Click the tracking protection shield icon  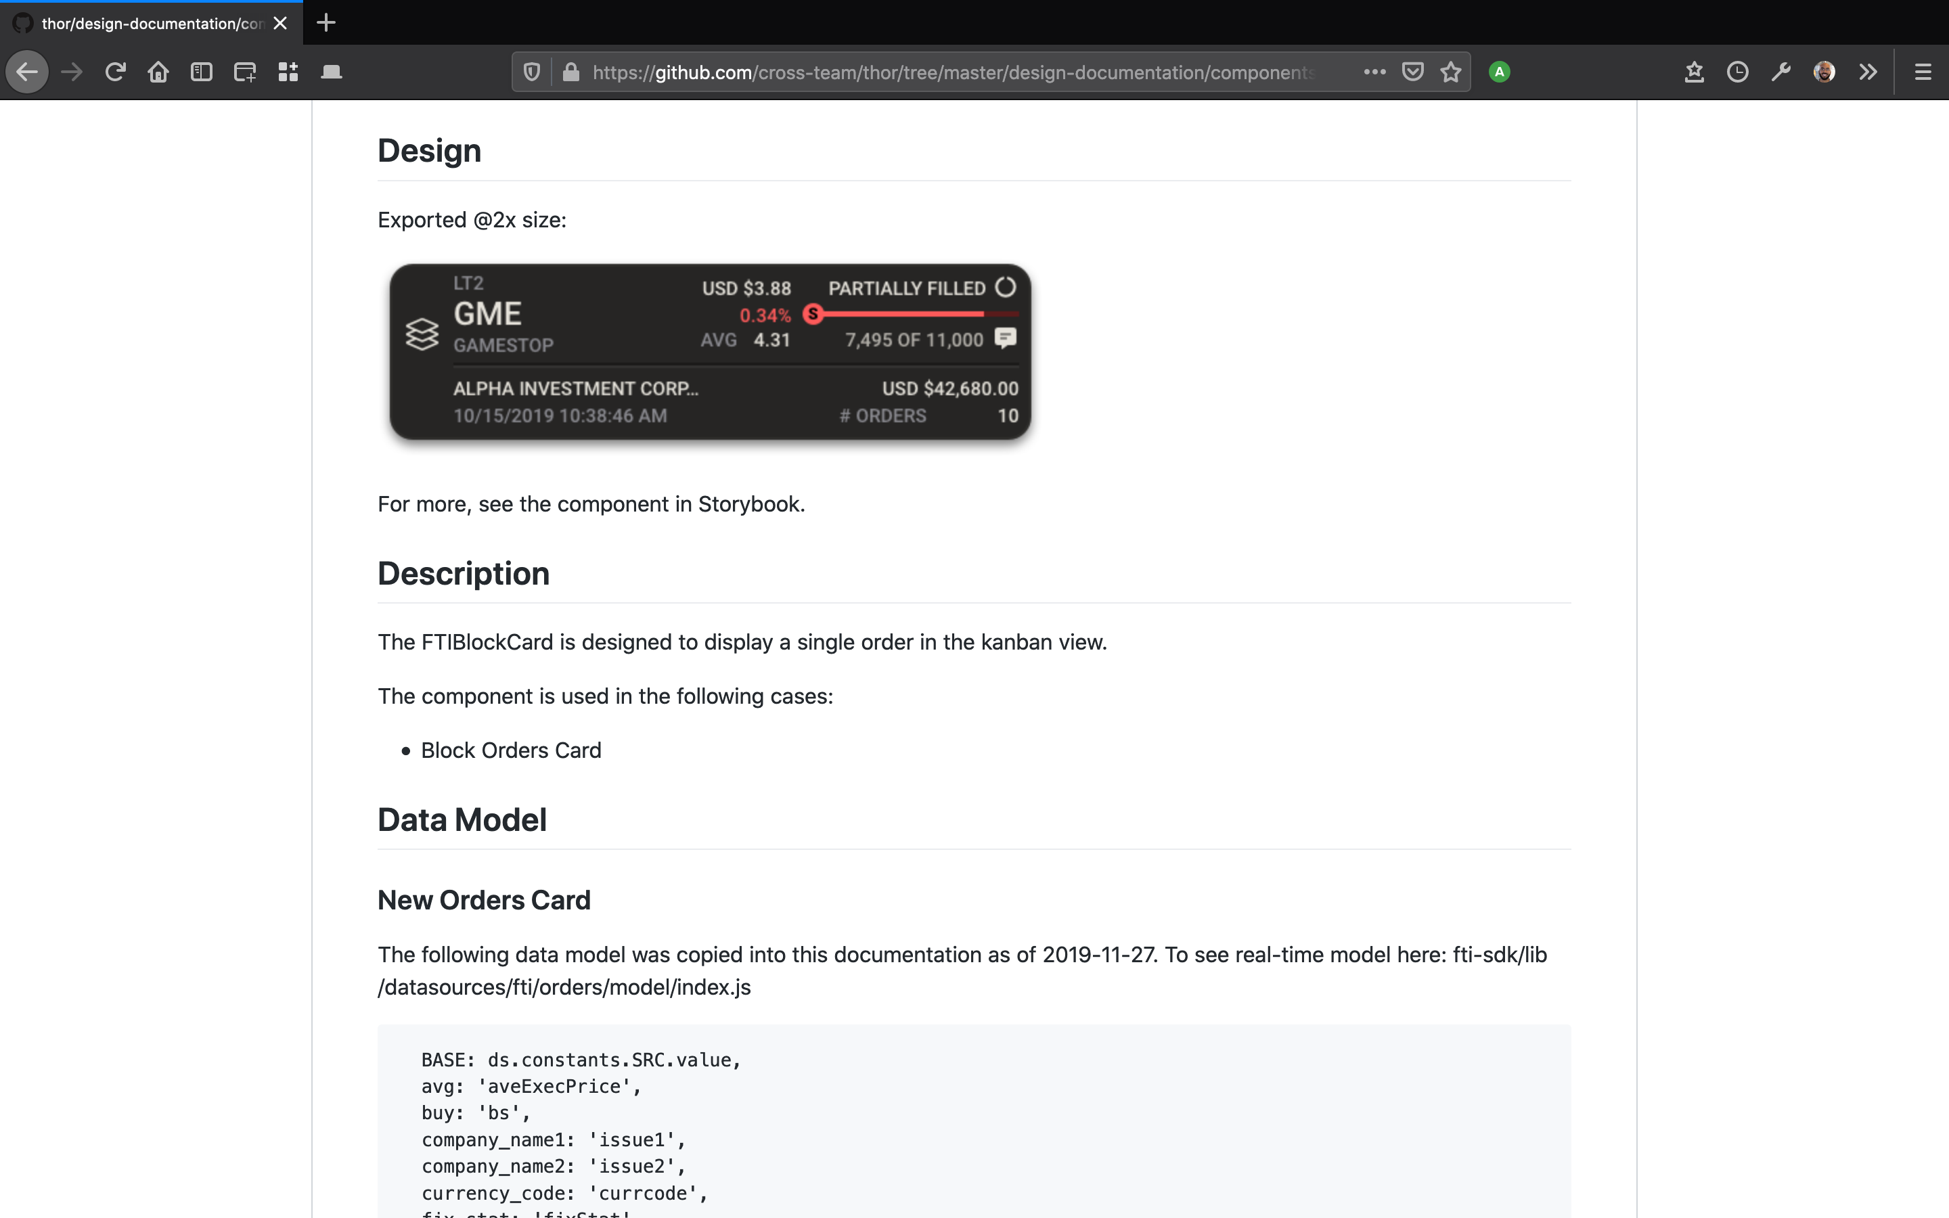[x=531, y=72]
